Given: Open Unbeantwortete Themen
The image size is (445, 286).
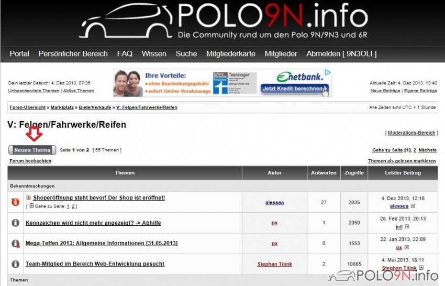Looking at the screenshot, I should pyautogui.click(x=34, y=91).
